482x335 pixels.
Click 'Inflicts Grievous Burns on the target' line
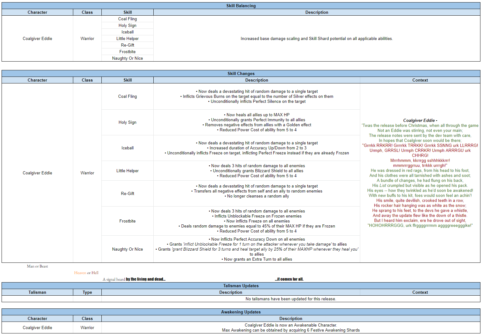tap(257, 96)
